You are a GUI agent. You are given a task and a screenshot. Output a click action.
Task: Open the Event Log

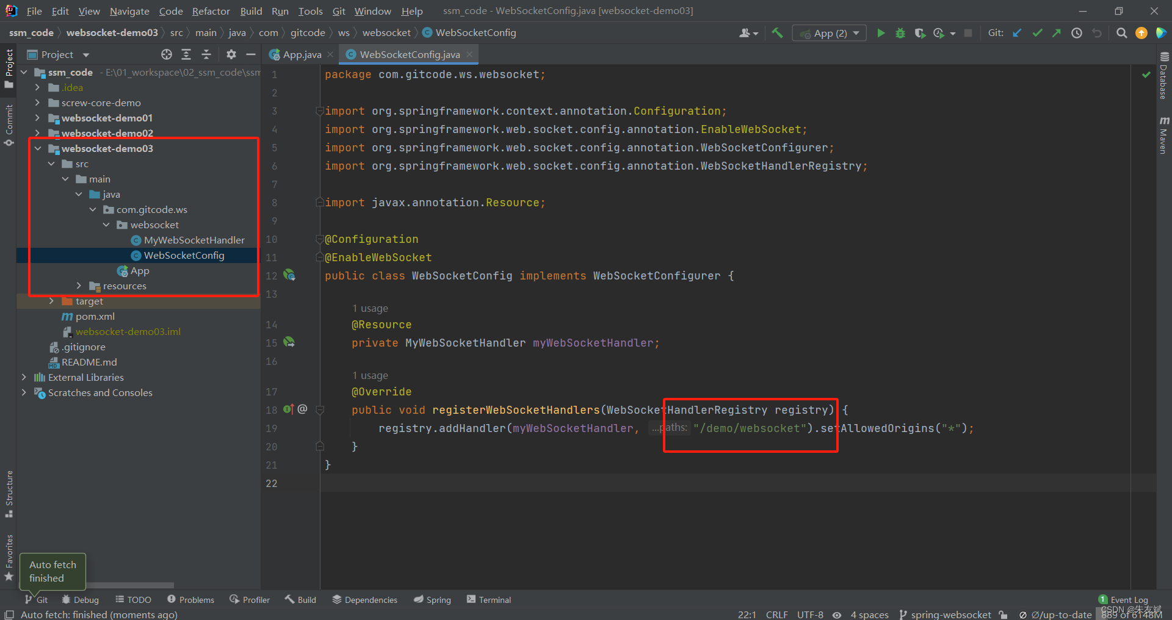(x=1123, y=600)
